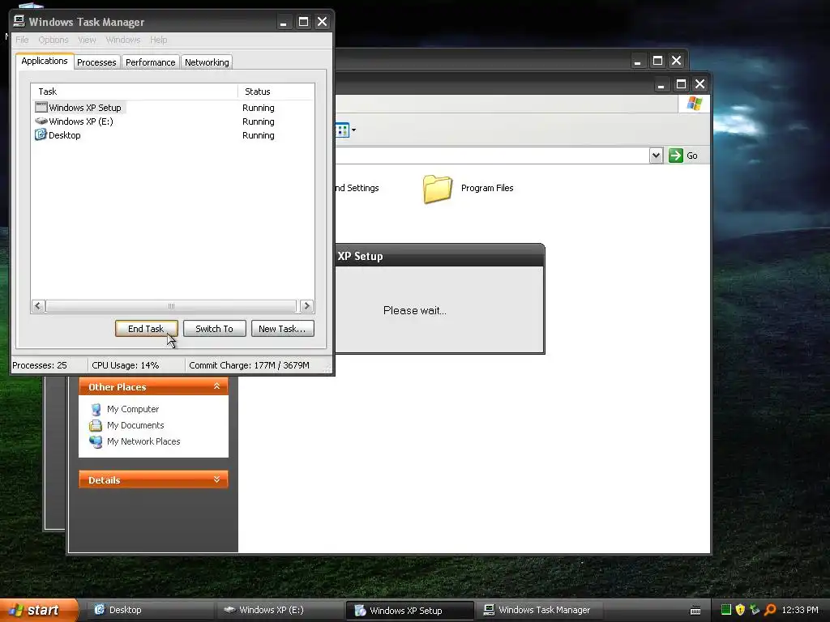Viewport: 830px width, 622px height.
Task: Click the green CPU usage tray icon
Action: tap(726, 610)
